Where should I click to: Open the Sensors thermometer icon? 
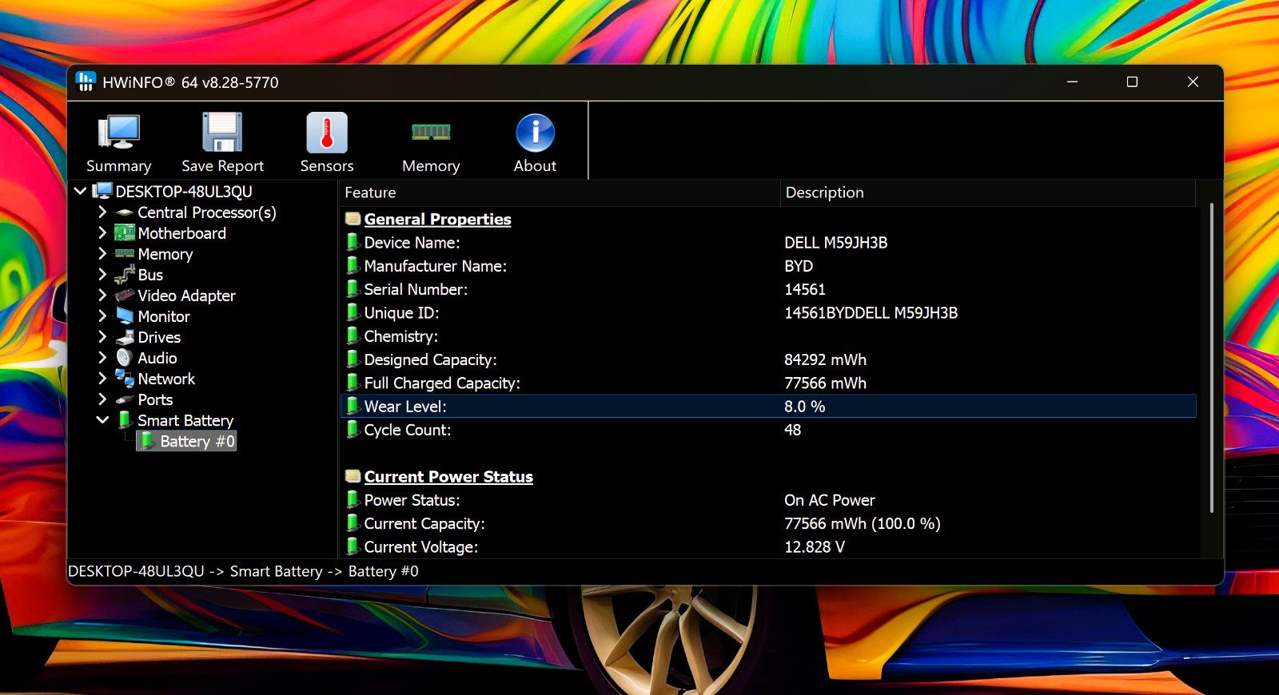327,133
